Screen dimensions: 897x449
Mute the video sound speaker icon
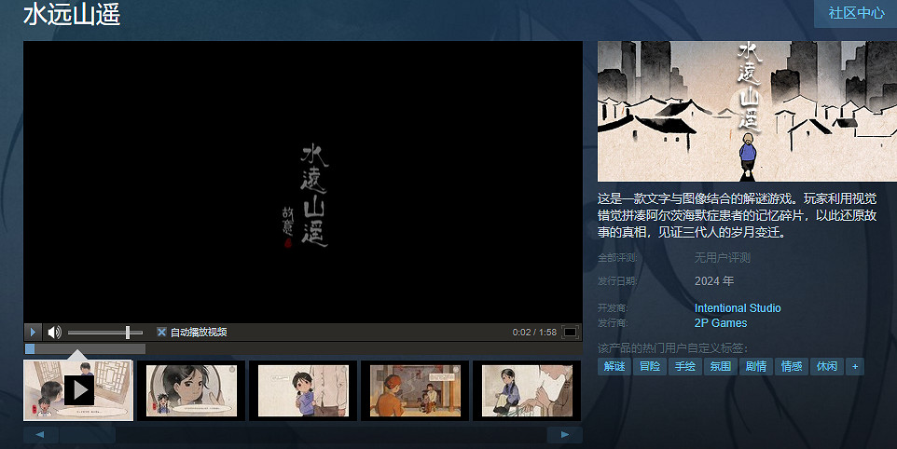(x=54, y=332)
